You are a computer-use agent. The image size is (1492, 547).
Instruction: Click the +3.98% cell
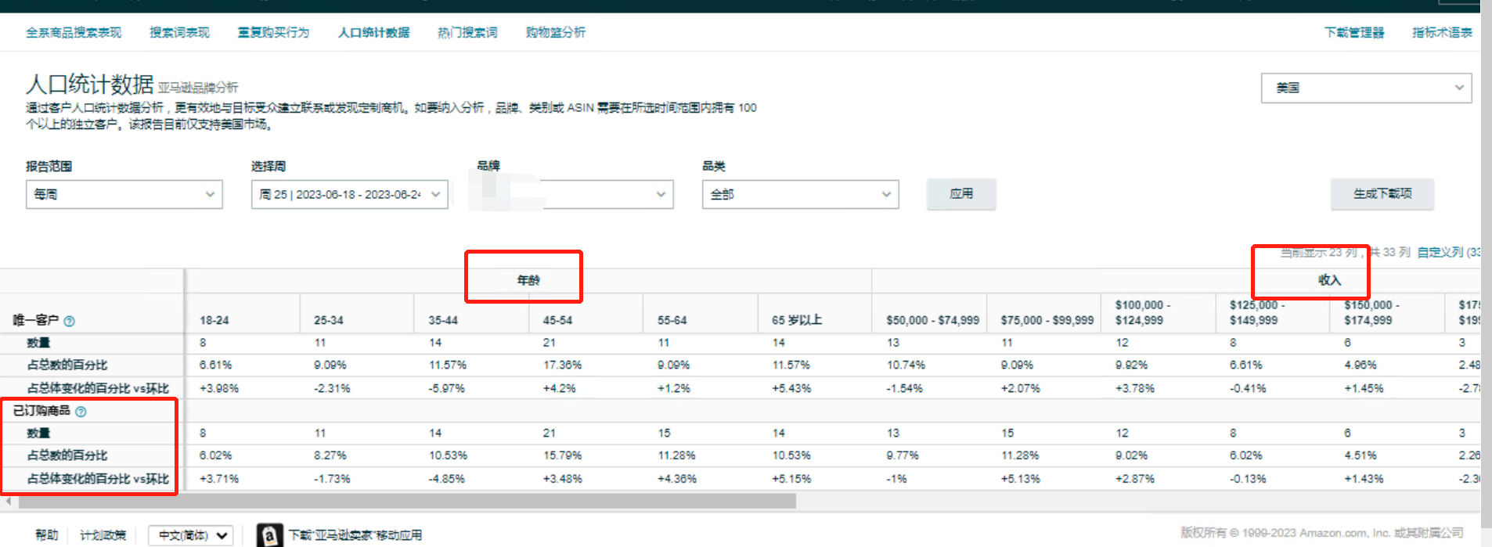(219, 389)
